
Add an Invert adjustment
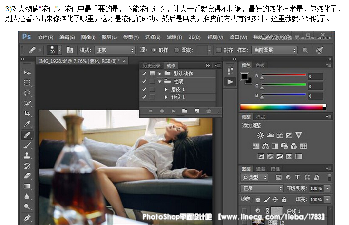pos(261,156)
